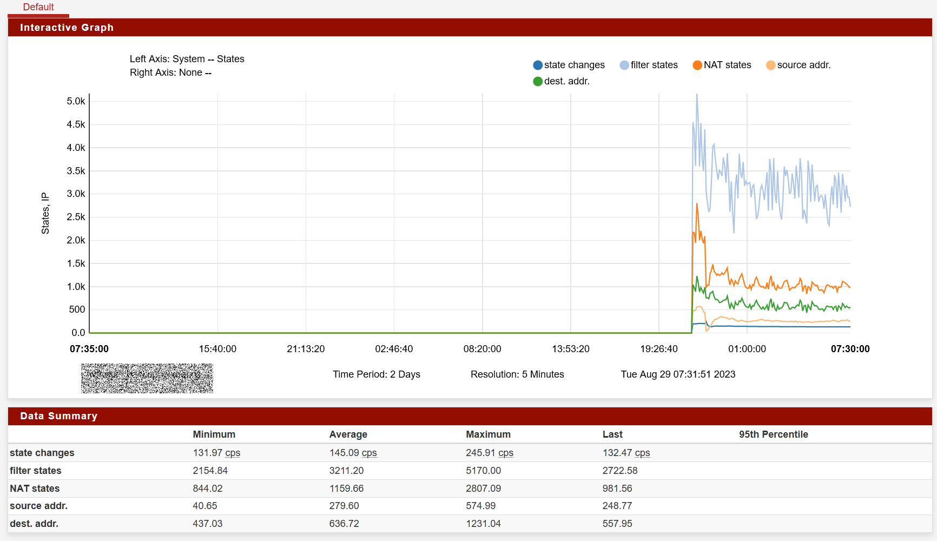Viewport: 937px width, 541px height.
Task: Toggle the filter states legend circle
Action: [x=624, y=65]
